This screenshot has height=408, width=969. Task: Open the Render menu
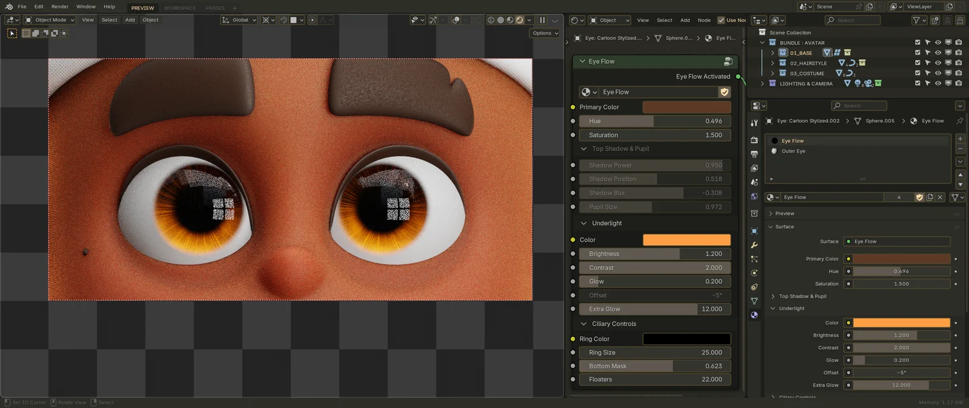point(59,7)
